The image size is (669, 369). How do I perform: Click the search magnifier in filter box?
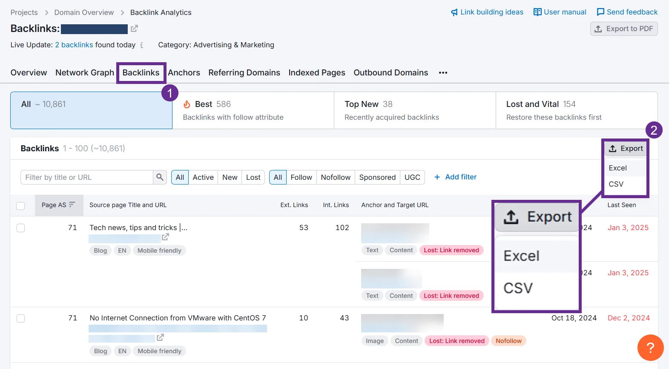pyautogui.click(x=160, y=177)
